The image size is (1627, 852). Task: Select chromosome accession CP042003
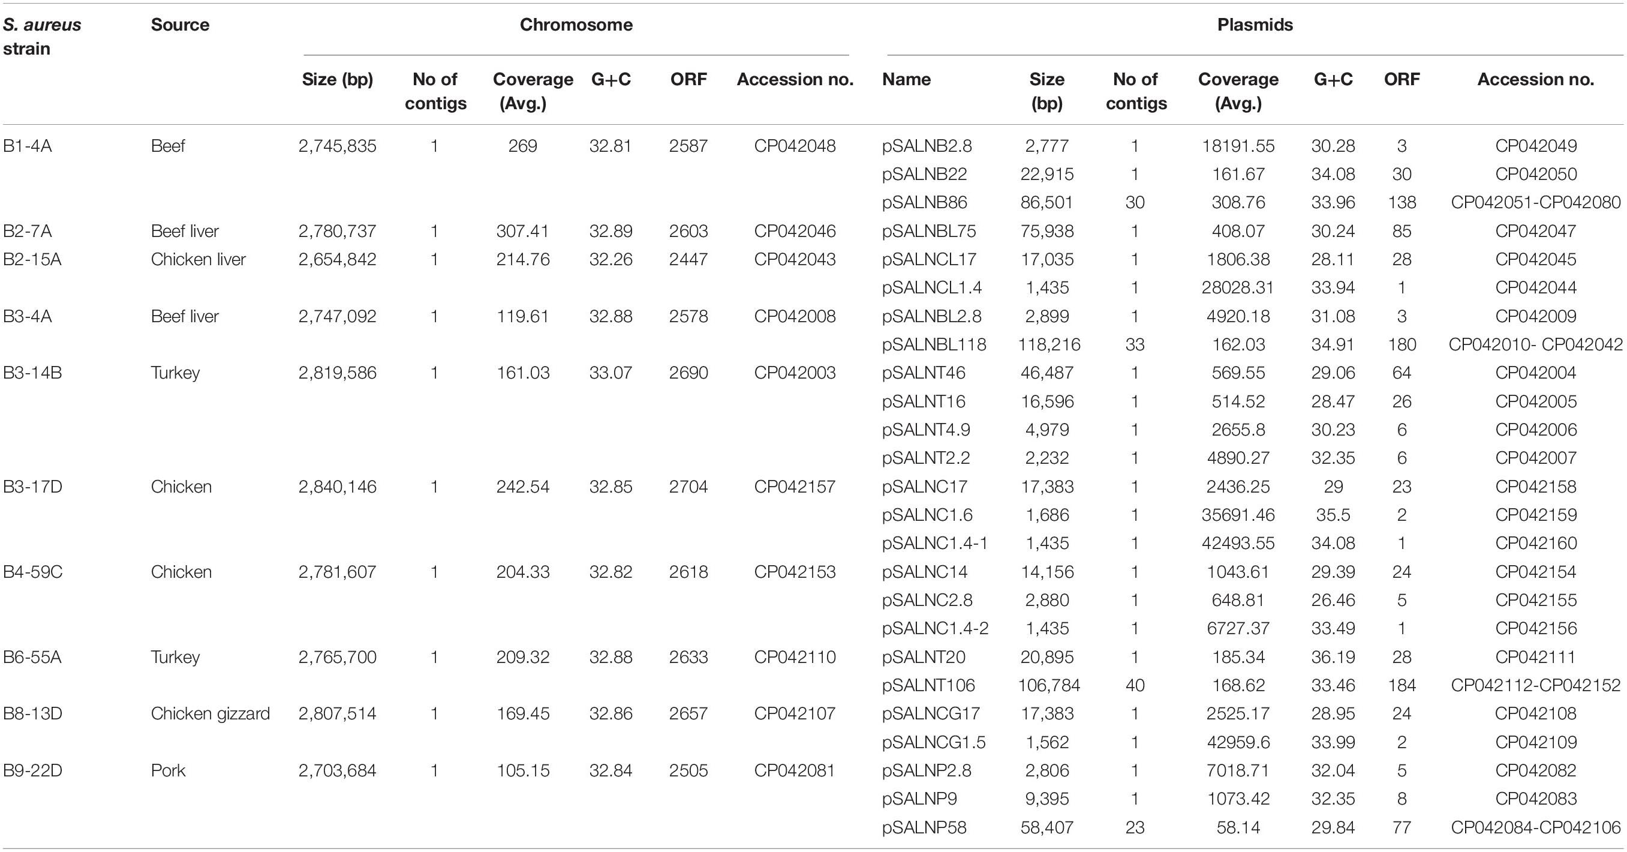tap(795, 373)
